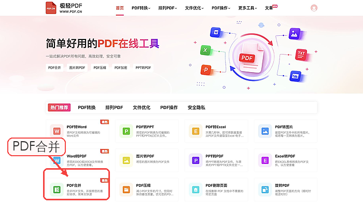The width and height of the screenshot is (363, 205).
Task: Open the PDF压缩 tool title
Action: tap(143, 185)
